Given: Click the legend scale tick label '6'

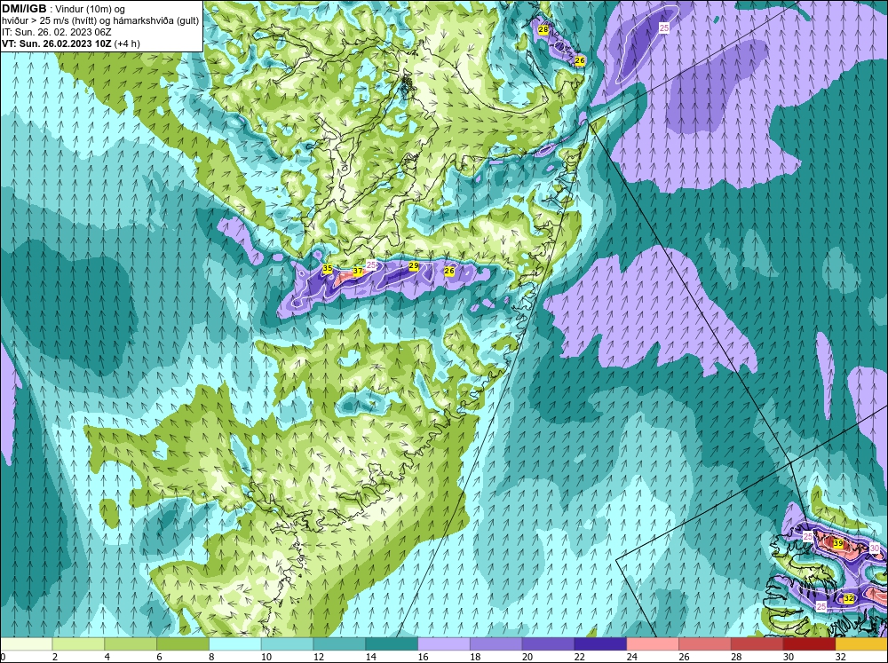Looking at the screenshot, I should pyautogui.click(x=159, y=657).
